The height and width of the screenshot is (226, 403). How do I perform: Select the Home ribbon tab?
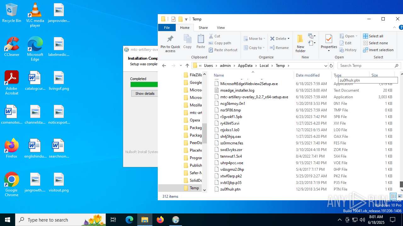coord(185,28)
